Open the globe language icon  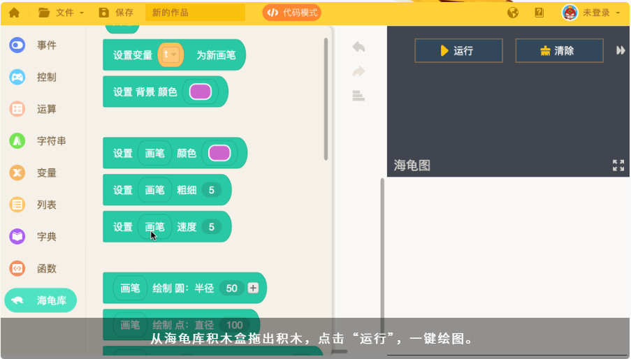513,13
